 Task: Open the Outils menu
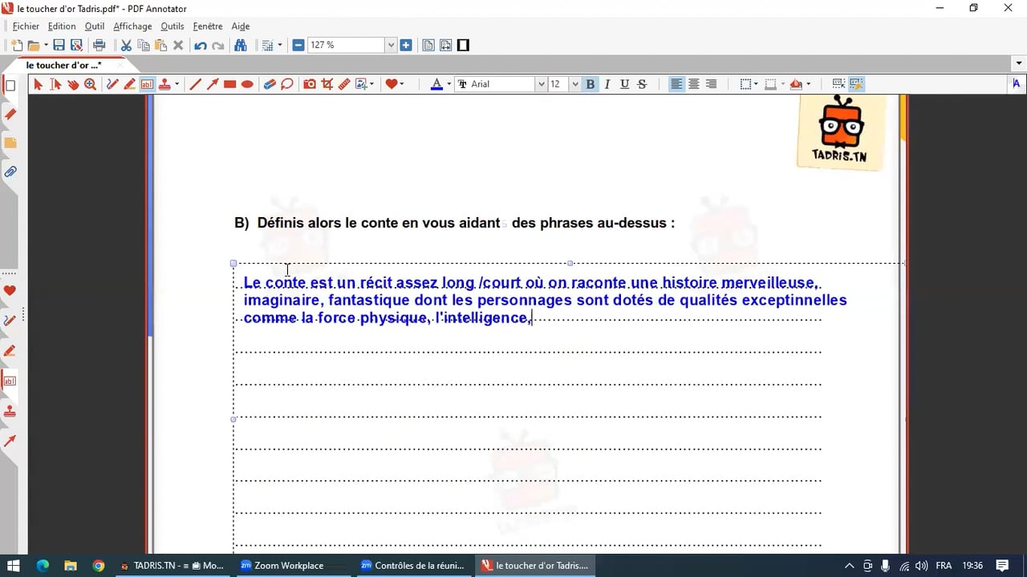point(172,26)
